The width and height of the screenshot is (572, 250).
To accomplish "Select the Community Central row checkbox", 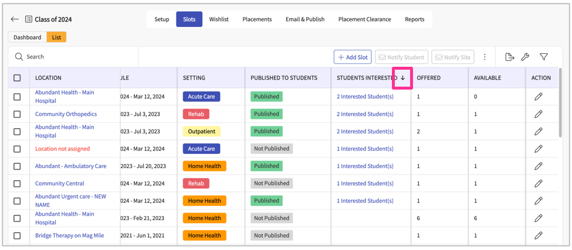I will [17, 183].
